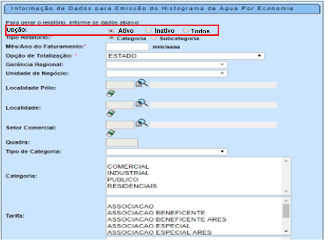Select the Todos option

tap(185, 31)
